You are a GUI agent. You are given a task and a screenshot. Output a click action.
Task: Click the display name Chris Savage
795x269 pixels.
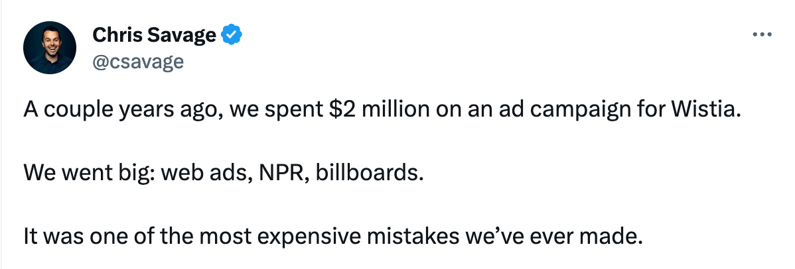coord(154,34)
